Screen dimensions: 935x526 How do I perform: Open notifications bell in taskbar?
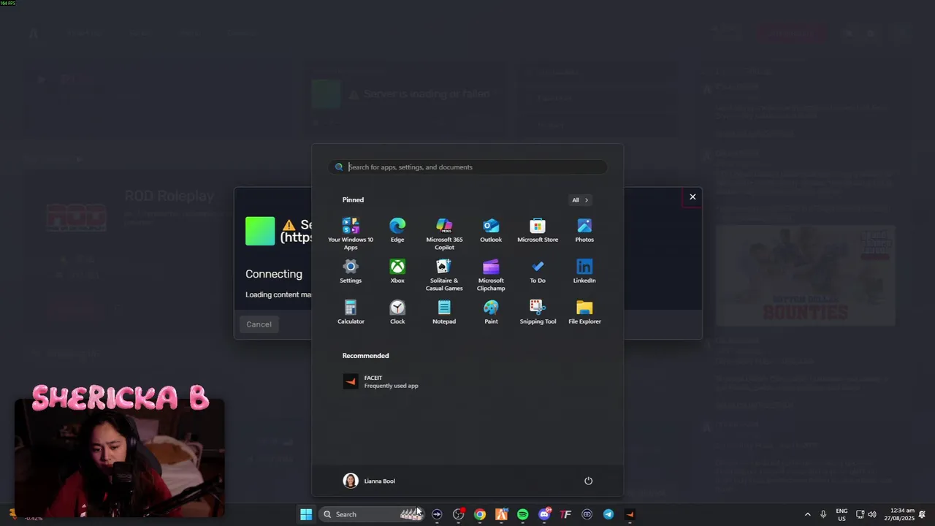click(x=923, y=514)
